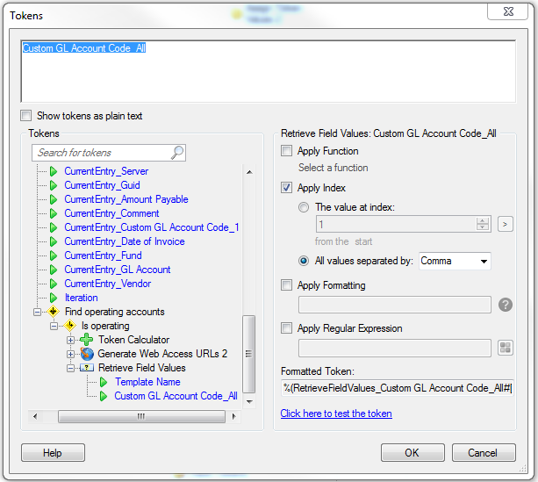Click green arrow icon beside Template Name
538x482 pixels.
tap(104, 382)
